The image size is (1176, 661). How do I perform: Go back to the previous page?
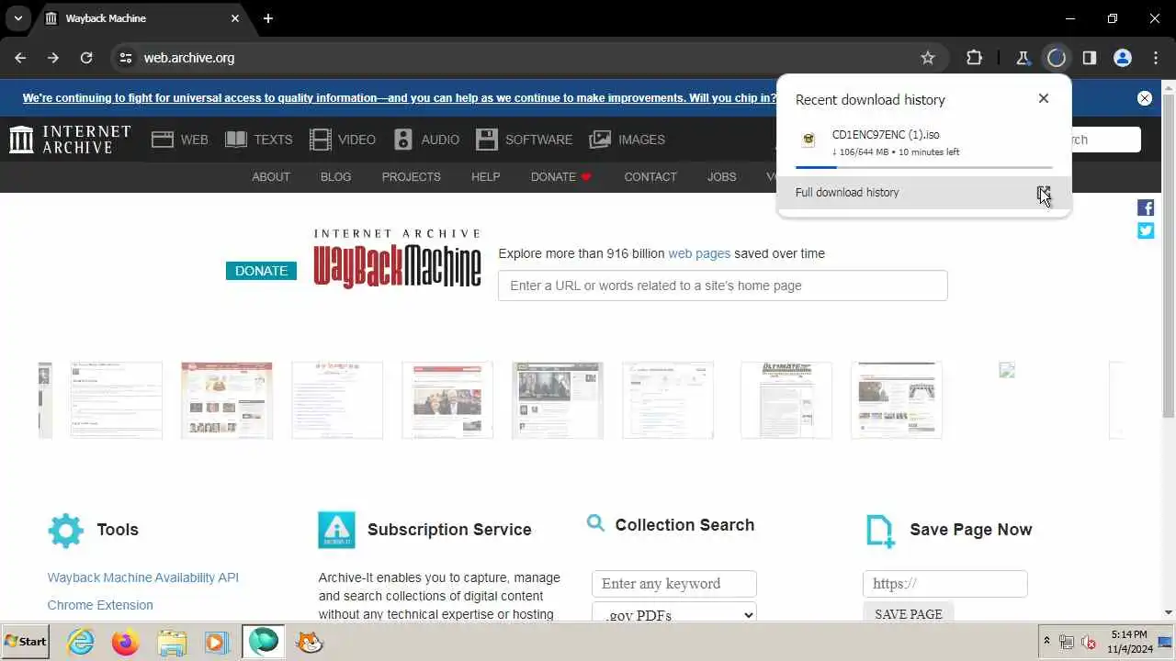(x=20, y=58)
